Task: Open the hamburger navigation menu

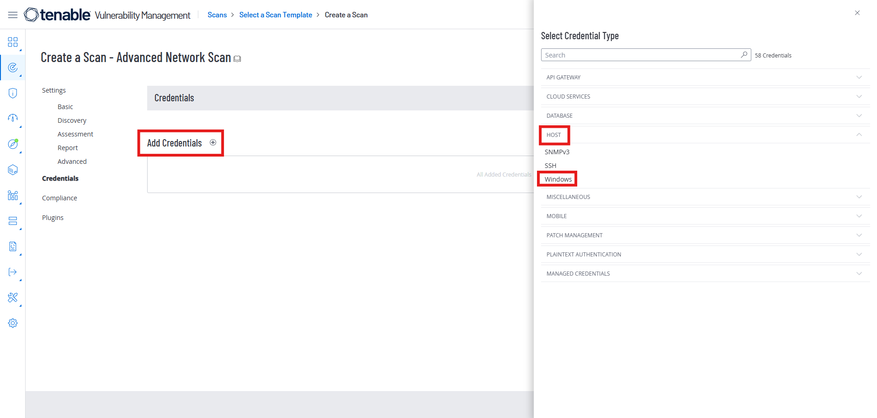Action: coord(13,15)
